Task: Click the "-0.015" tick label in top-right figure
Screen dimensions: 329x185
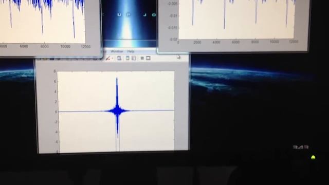Action: click(x=173, y=28)
